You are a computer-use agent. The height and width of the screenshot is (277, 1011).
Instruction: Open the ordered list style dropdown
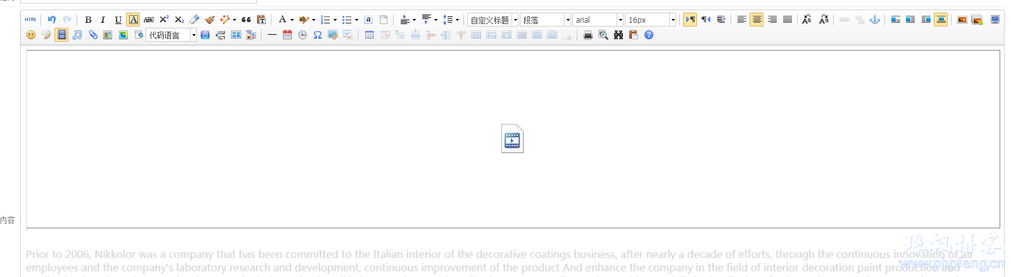tap(335, 20)
